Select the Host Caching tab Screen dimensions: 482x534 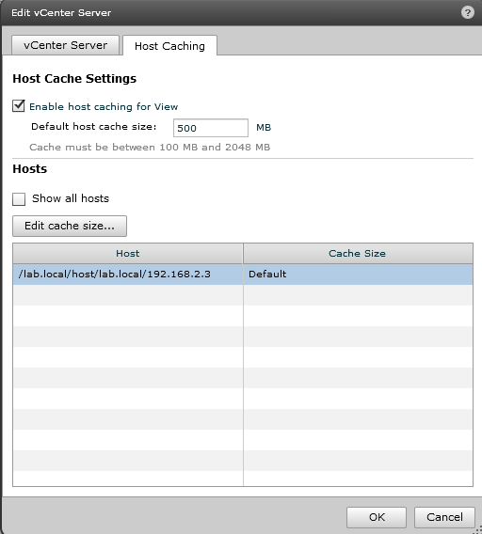coord(169,46)
